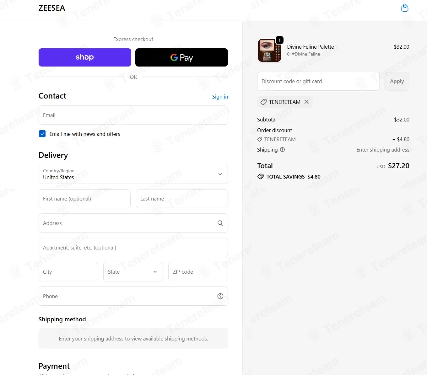Focus the Address input field

point(133,223)
